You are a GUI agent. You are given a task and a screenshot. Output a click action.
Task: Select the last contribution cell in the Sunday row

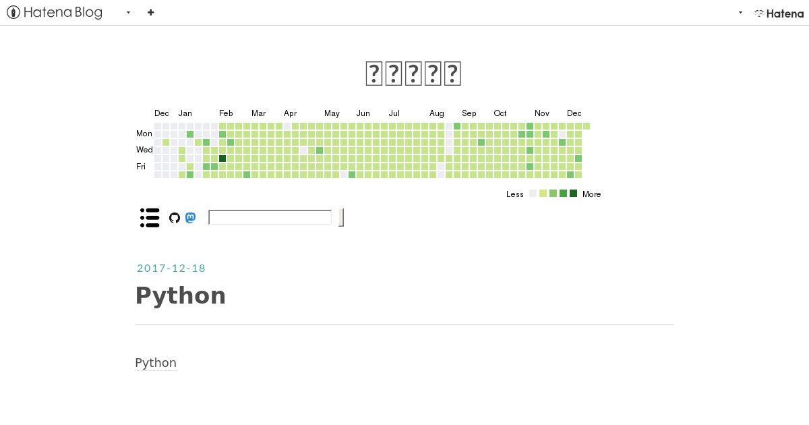[587, 126]
